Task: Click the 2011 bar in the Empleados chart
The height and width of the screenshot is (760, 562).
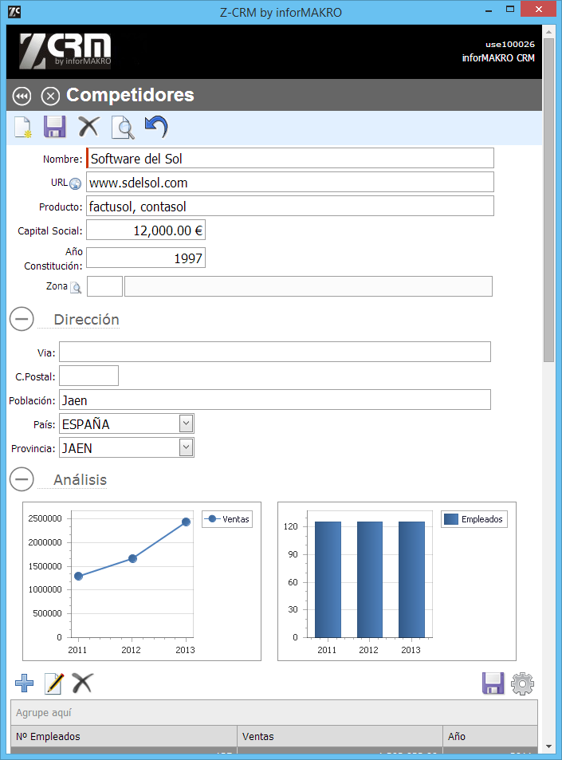Action: (x=328, y=580)
